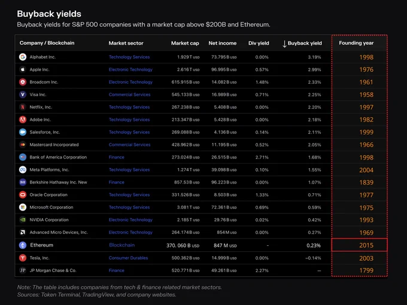
Task: Sort by the Net income column header
Action: [x=223, y=43]
